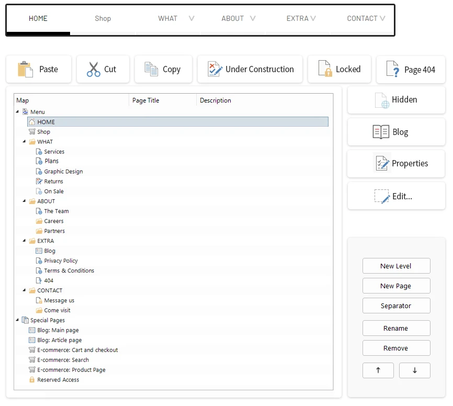Move selected page up with arrow
The image size is (453, 406).
(x=378, y=370)
